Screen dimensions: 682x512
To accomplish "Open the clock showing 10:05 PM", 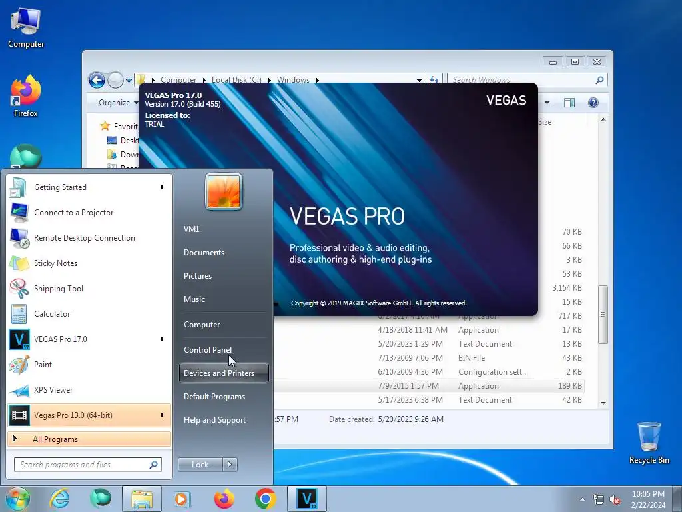I will point(648,499).
